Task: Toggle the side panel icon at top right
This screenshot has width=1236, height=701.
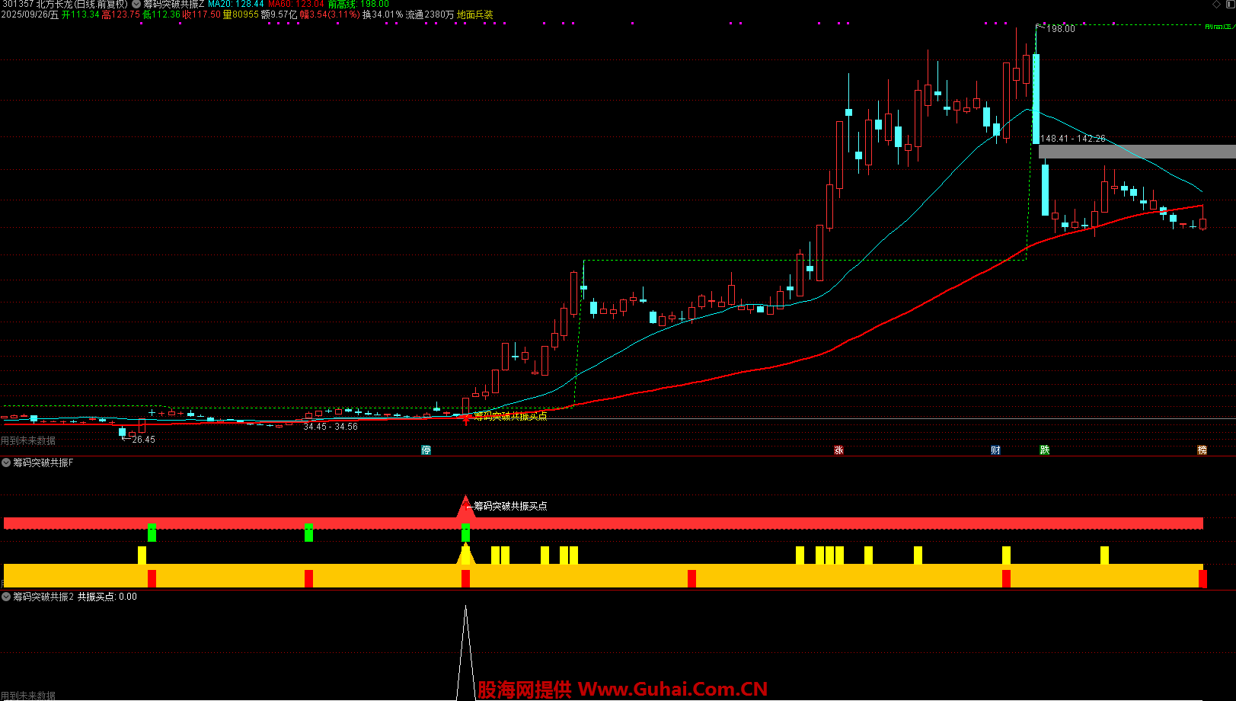Action: coord(1229,5)
